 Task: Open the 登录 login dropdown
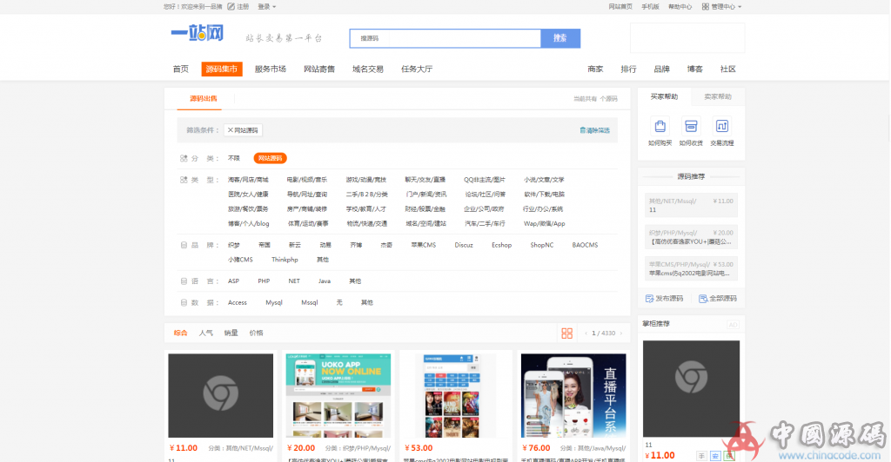tap(266, 7)
